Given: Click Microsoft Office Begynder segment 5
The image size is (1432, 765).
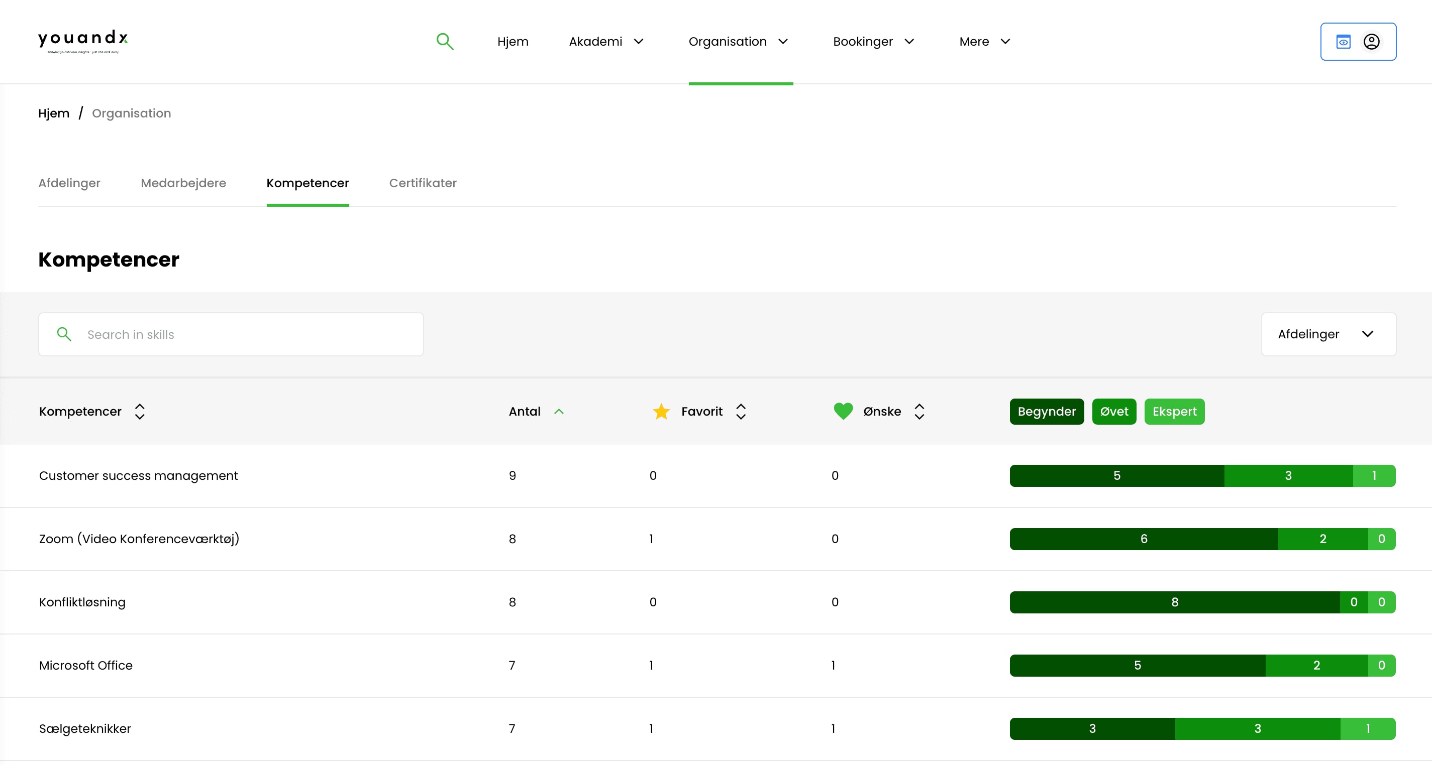Looking at the screenshot, I should pos(1138,666).
